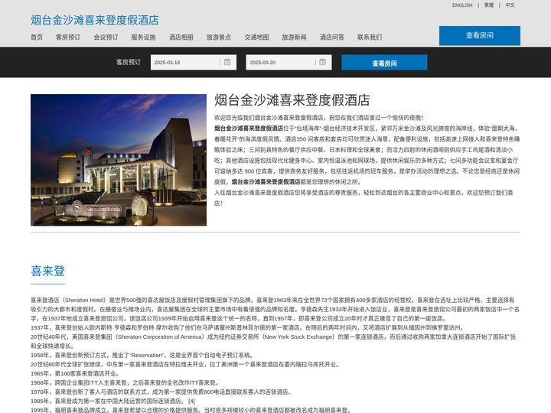Open the 旅游新闻 menu item

(294, 37)
